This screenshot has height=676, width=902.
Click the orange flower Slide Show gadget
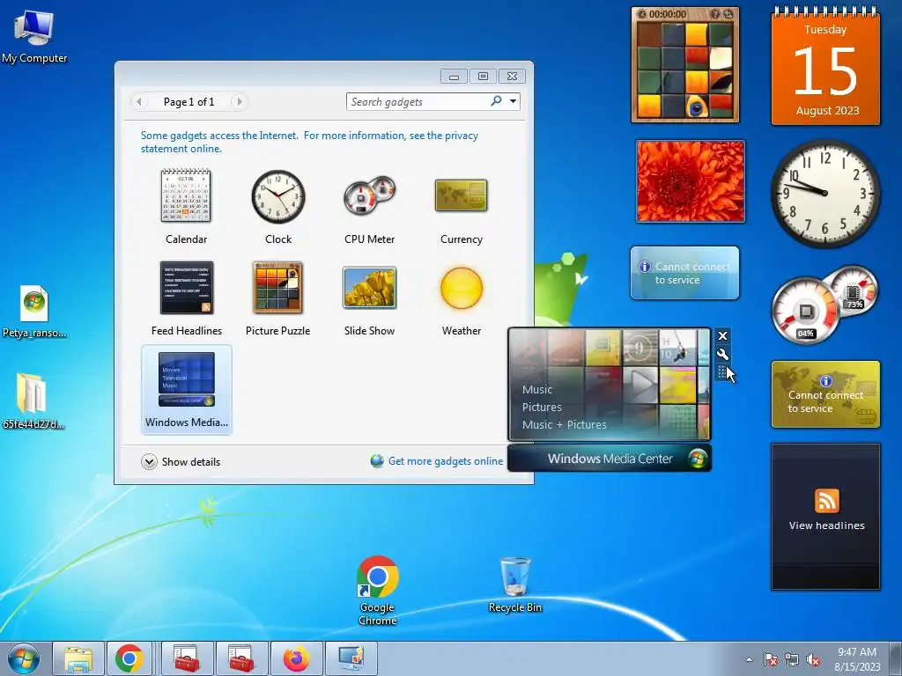pyautogui.click(x=691, y=181)
